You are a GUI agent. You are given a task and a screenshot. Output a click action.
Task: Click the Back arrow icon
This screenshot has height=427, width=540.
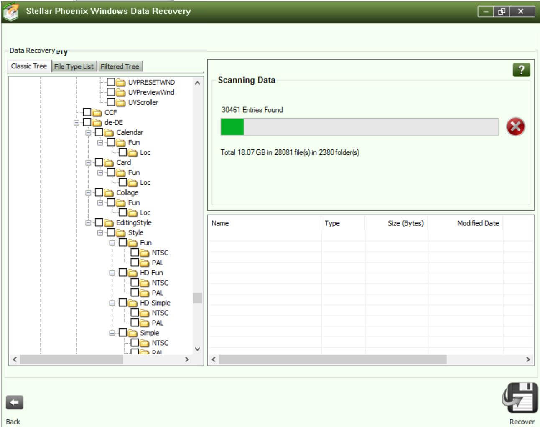(15, 403)
